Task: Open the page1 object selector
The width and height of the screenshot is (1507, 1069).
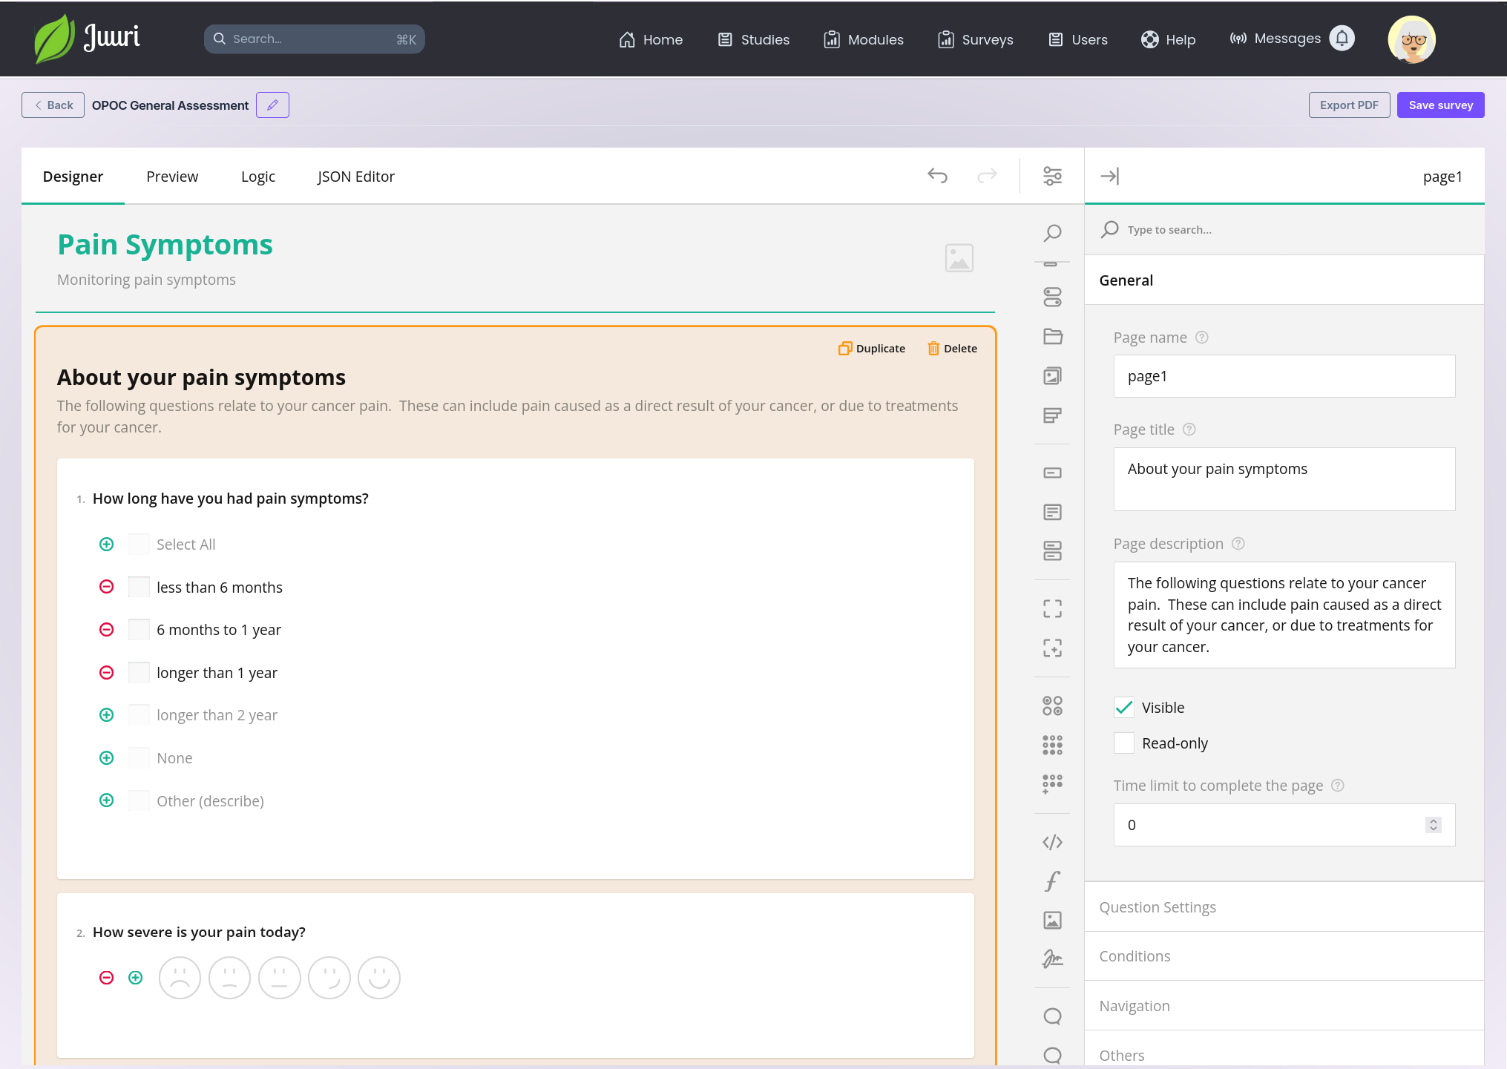Action: click(1442, 177)
